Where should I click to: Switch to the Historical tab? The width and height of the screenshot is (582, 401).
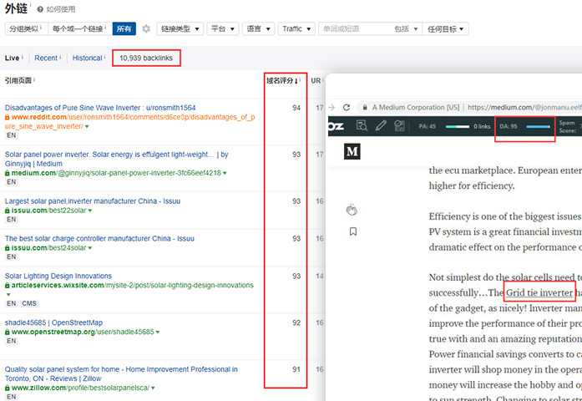pos(87,58)
